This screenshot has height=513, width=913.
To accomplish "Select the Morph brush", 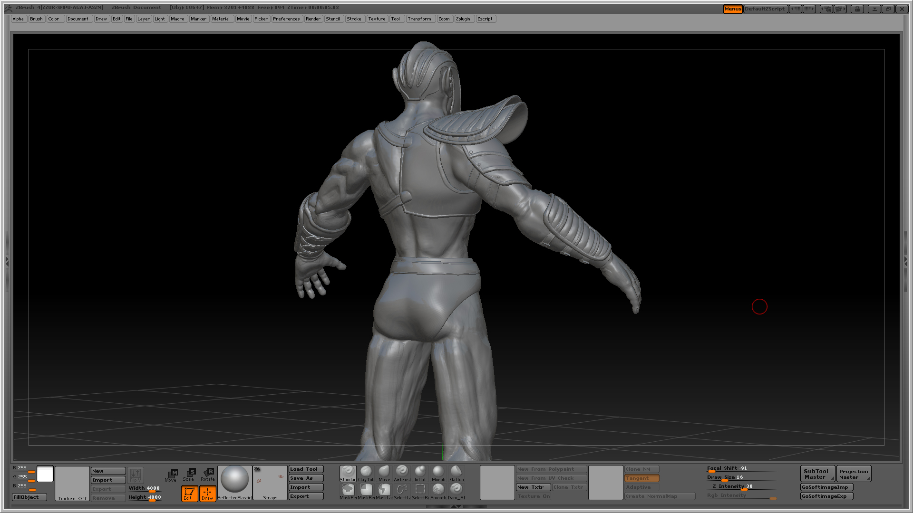I will tap(438, 473).
